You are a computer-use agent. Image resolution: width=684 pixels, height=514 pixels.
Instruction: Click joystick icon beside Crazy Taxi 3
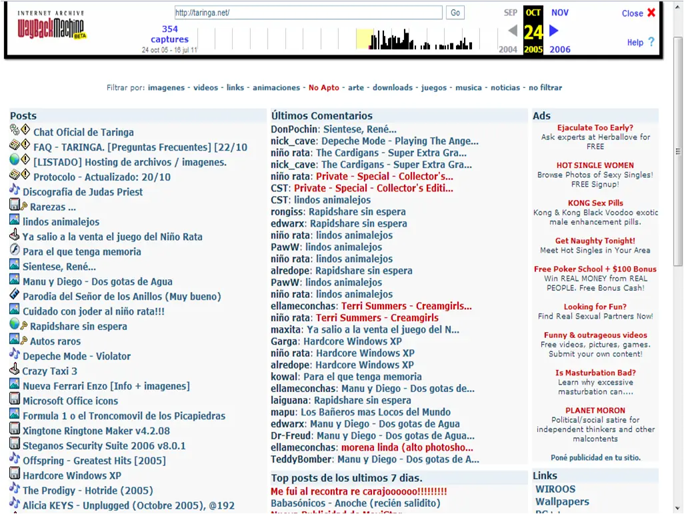15,369
